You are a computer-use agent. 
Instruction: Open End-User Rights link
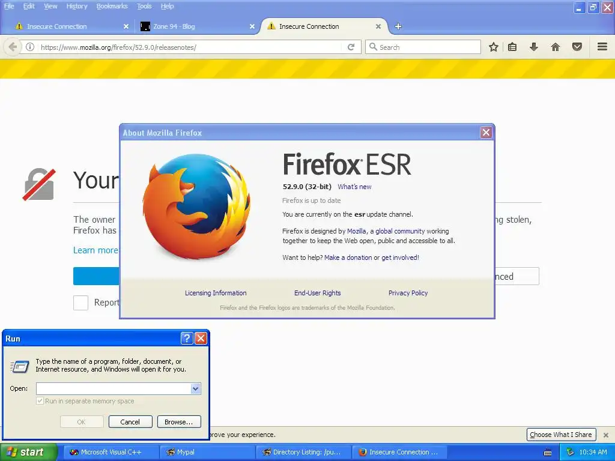pos(317,293)
